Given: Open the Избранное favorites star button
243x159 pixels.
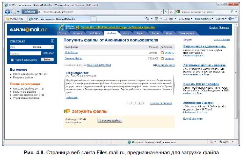Looking at the screenshot, I should 15,19.
